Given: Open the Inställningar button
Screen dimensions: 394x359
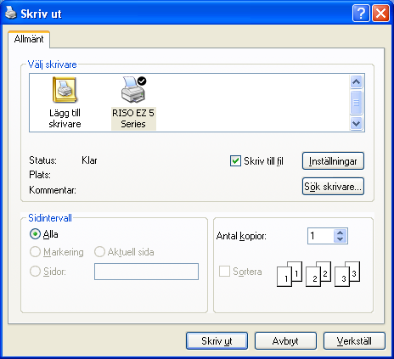Looking at the screenshot, I should coord(333,161).
